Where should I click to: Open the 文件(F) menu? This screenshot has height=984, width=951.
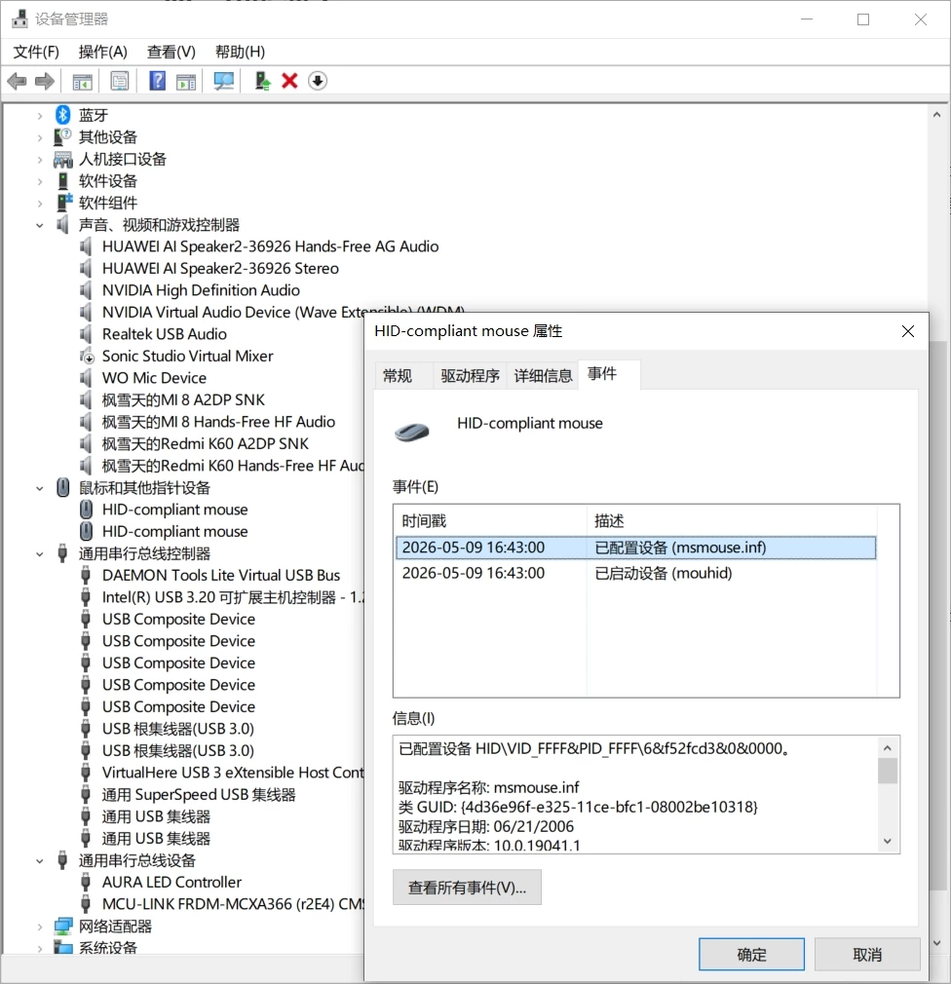point(36,52)
